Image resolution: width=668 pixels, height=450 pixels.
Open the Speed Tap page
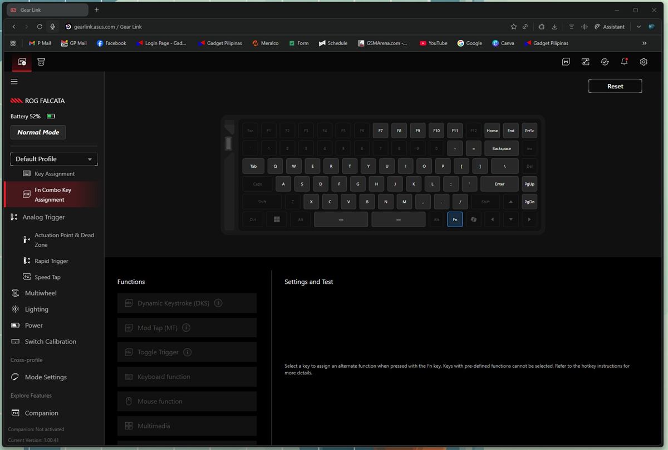(47, 277)
